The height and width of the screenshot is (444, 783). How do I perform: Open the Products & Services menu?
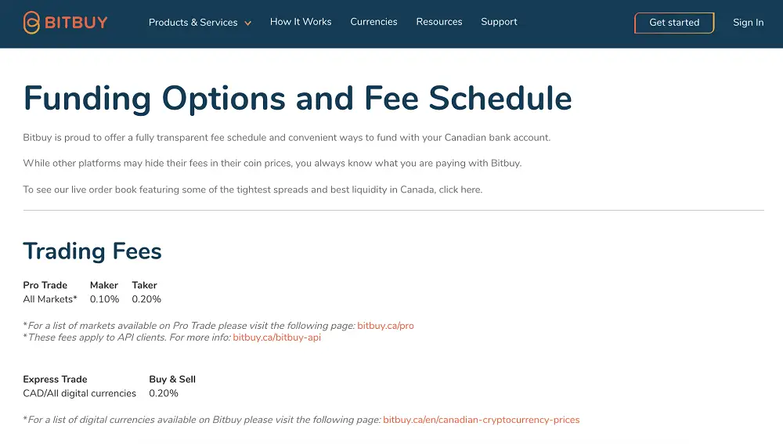[x=193, y=23]
